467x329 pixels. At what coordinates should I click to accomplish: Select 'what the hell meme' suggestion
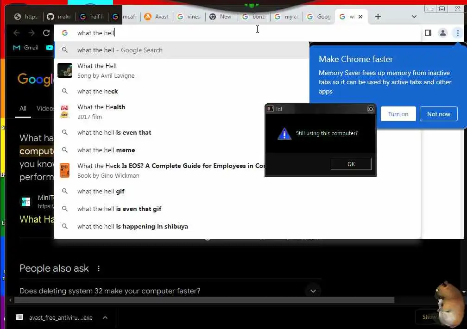pos(159,150)
